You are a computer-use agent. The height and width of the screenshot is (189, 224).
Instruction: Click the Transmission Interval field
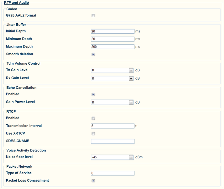tap(112, 126)
